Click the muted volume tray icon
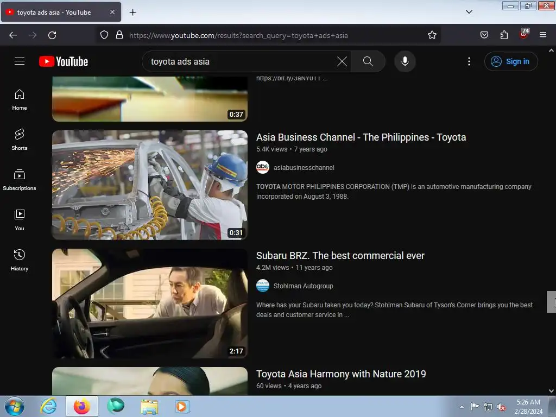 (501, 407)
